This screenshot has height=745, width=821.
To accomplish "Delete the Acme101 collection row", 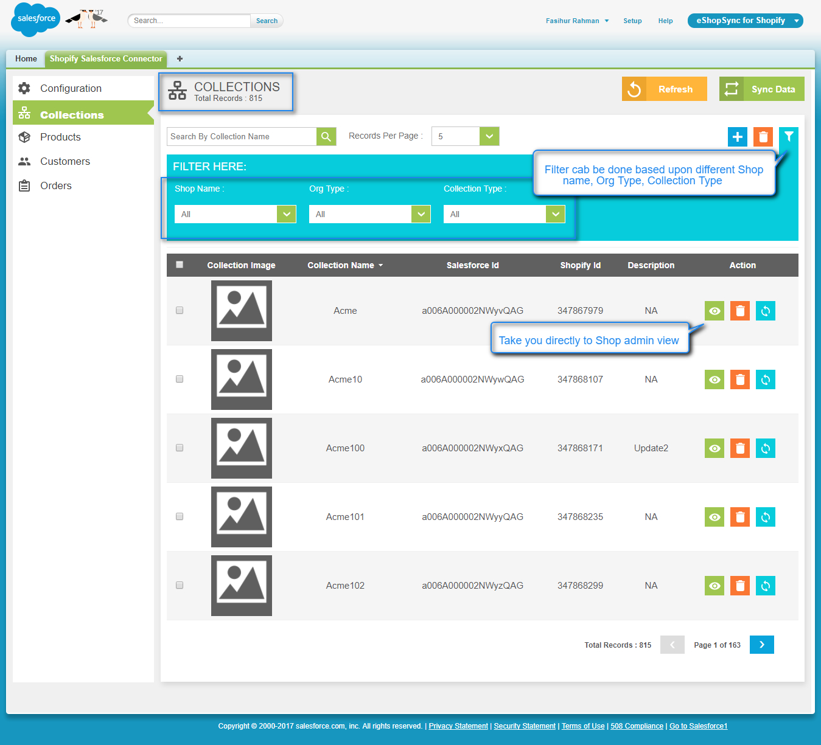I will [740, 517].
